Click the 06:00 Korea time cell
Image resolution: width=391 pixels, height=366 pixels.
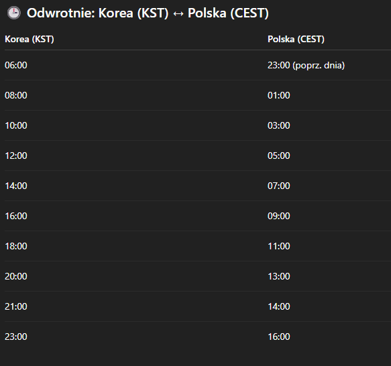point(16,65)
